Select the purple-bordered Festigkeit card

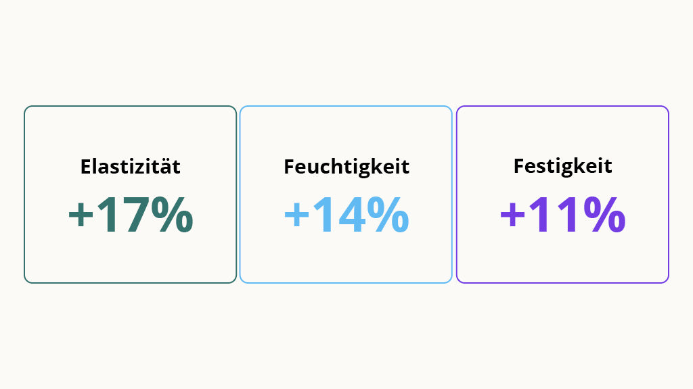pos(562,194)
